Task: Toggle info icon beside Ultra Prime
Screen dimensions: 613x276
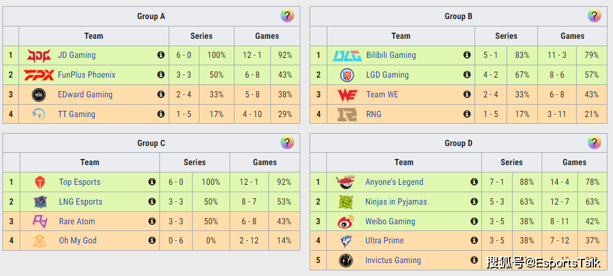Action: [475, 240]
